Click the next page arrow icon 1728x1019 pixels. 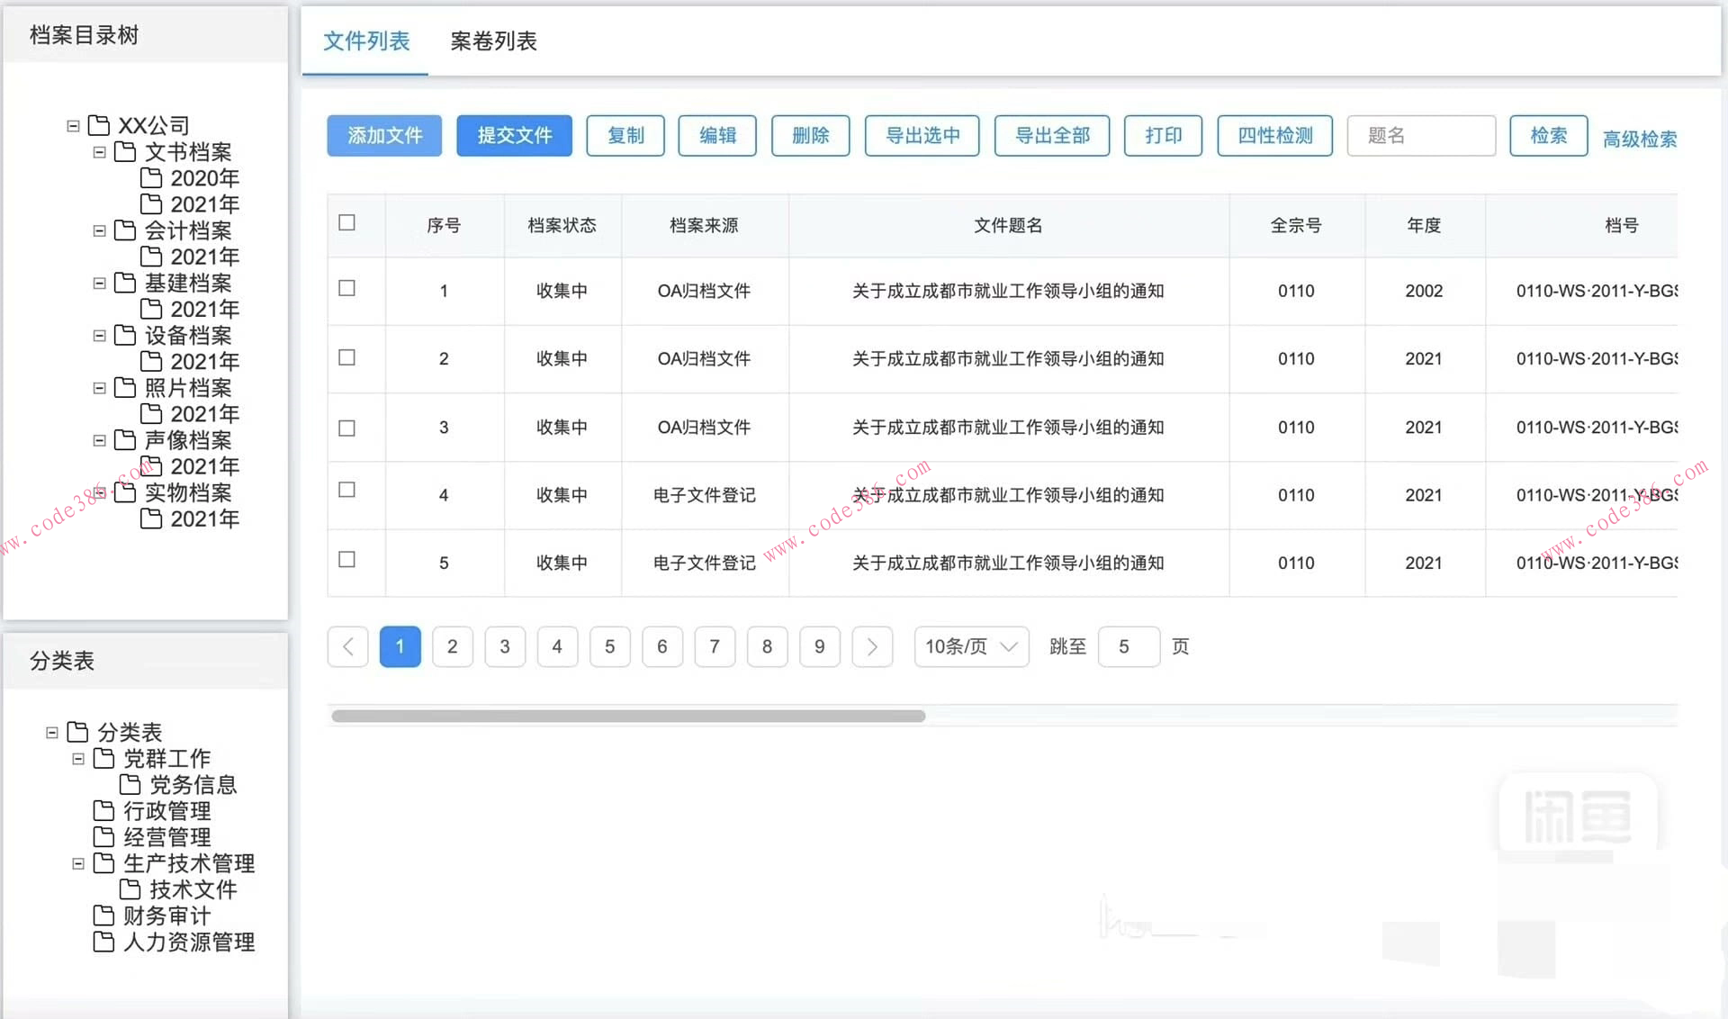(871, 646)
